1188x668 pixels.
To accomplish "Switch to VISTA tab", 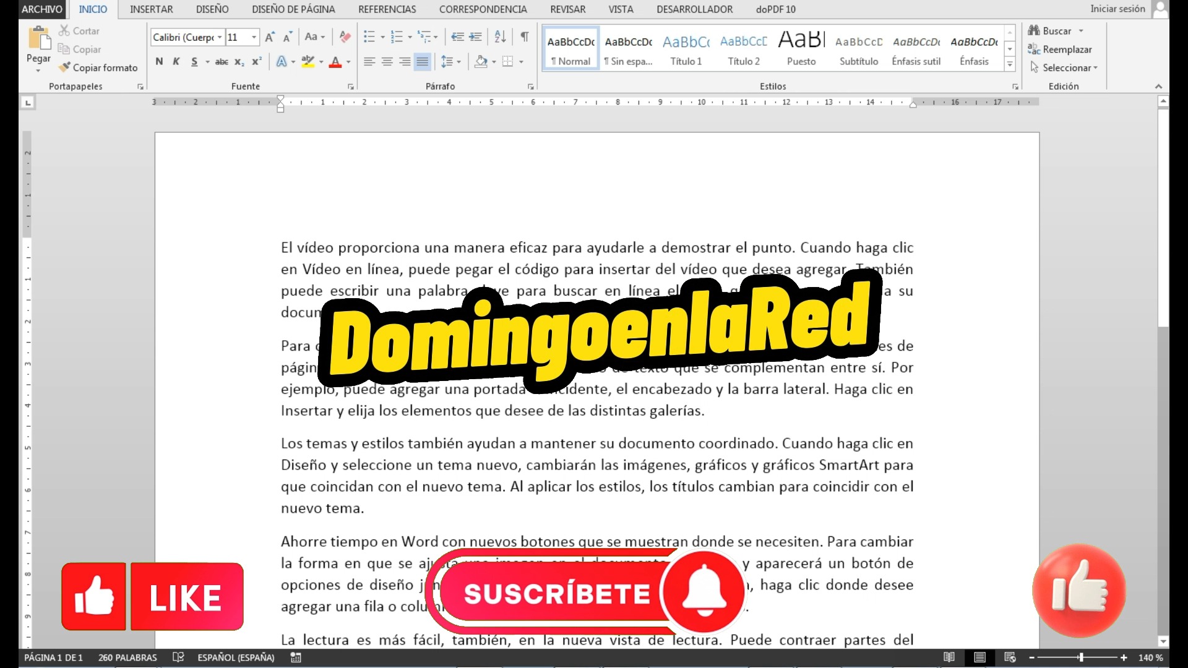I will point(621,9).
